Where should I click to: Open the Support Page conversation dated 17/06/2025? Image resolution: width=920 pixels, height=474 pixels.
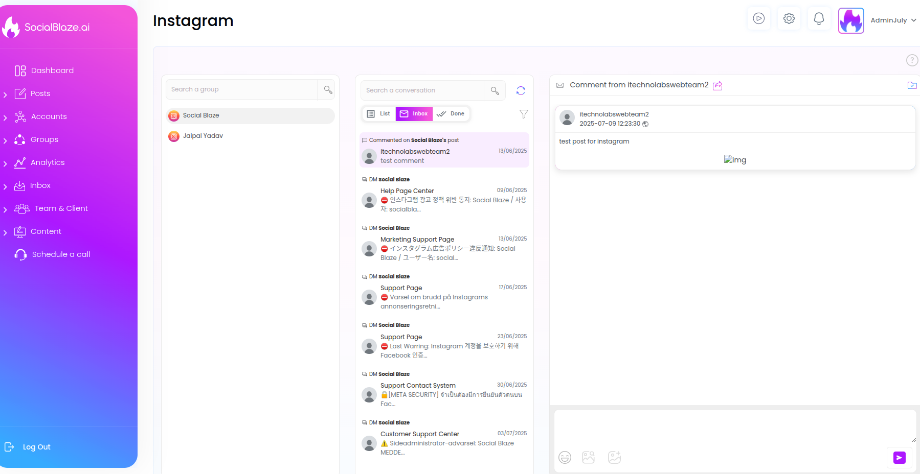point(444,292)
